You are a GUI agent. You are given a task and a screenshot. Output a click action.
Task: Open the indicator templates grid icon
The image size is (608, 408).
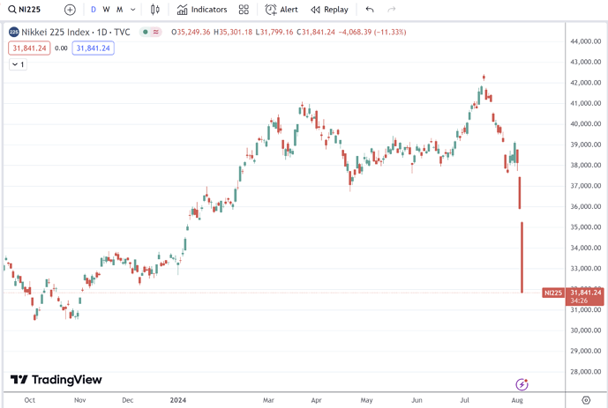click(244, 10)
